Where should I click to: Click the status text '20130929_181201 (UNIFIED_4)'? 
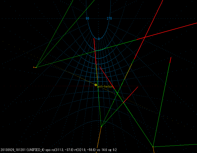pos(22,150)
